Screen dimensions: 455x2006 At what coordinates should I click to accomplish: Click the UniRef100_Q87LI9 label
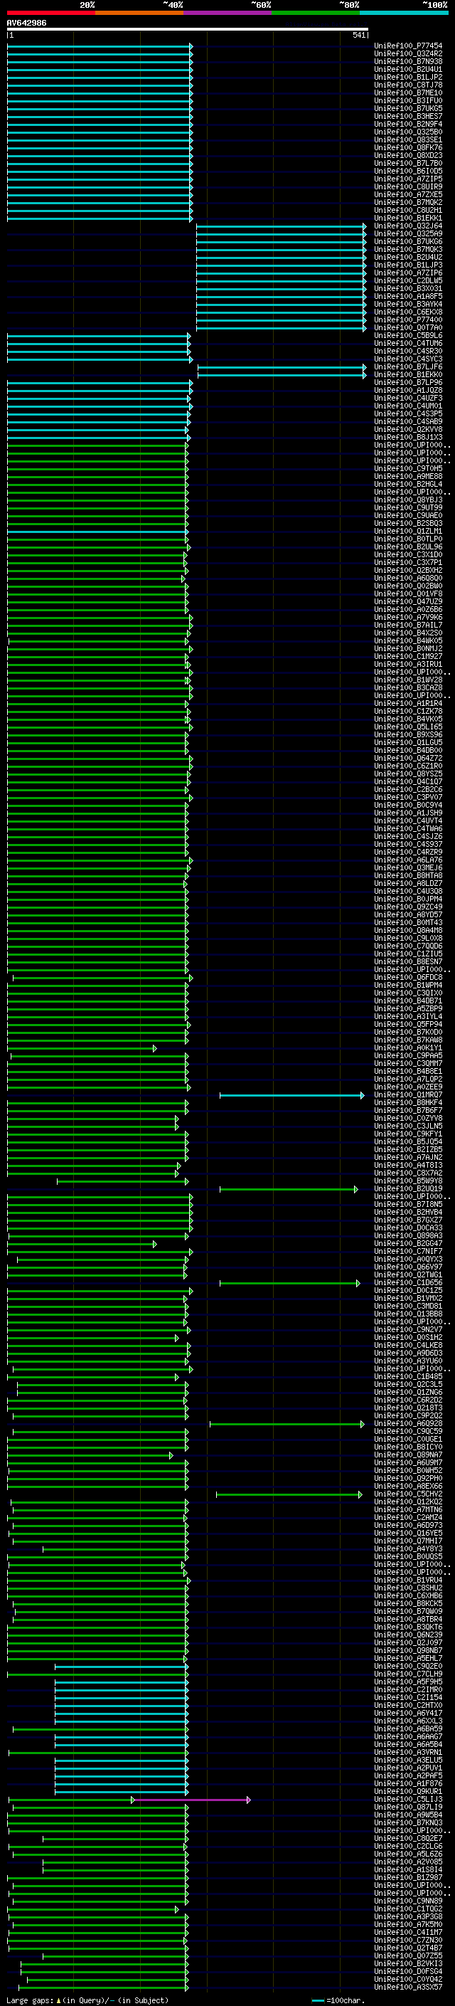407,1808
